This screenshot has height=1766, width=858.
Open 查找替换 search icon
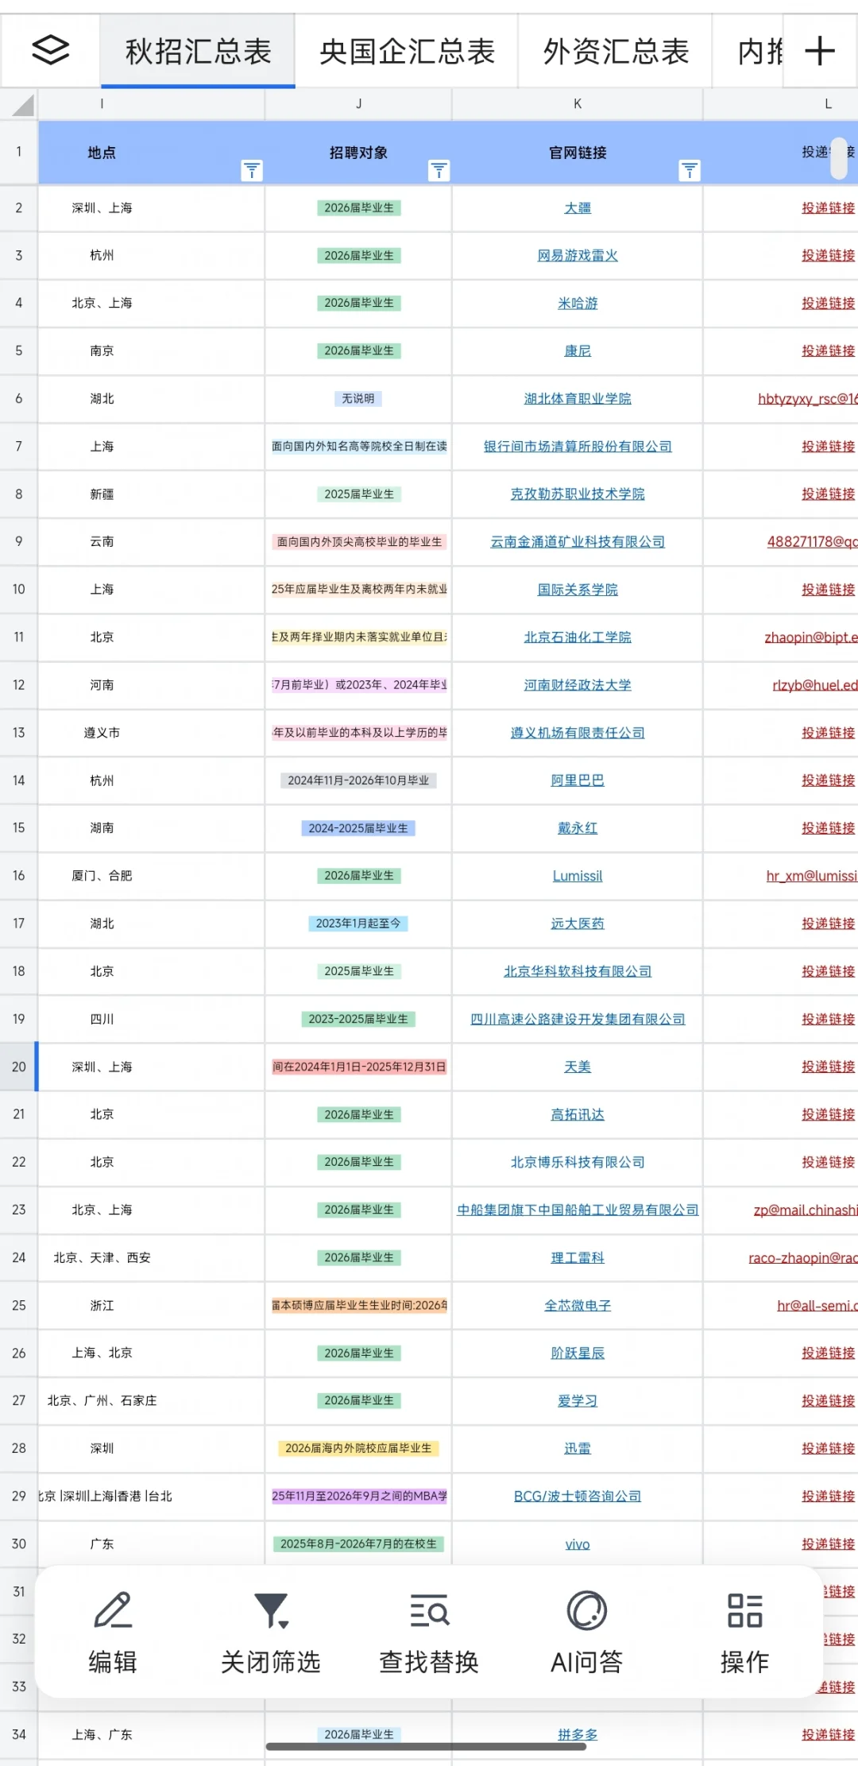429,1610
